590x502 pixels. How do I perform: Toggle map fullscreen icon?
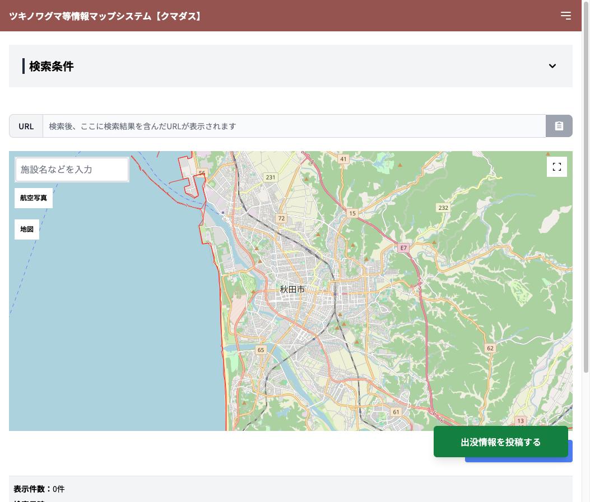(556, 167)
